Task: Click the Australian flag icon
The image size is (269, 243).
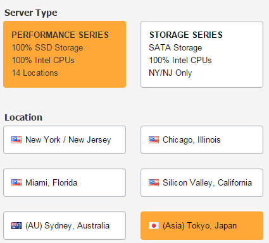Action: 16,225
